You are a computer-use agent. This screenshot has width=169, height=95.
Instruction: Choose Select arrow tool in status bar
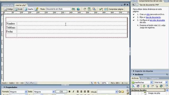(x=92, y=83)
